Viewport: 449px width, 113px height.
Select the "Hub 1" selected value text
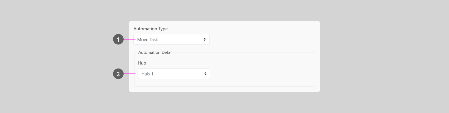[x=147, y=74]
